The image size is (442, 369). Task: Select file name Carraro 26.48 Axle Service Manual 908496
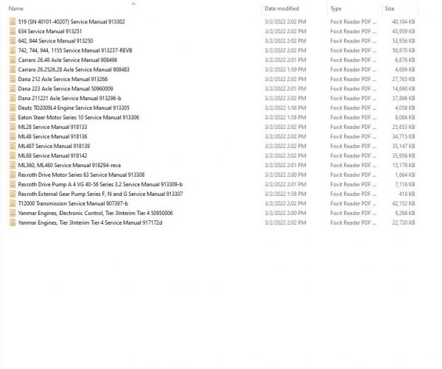coord(68,60)
